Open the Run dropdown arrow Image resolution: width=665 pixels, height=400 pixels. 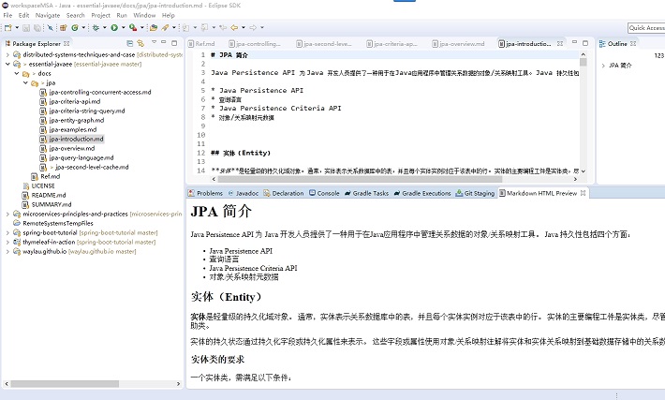[x=124, y=27]
